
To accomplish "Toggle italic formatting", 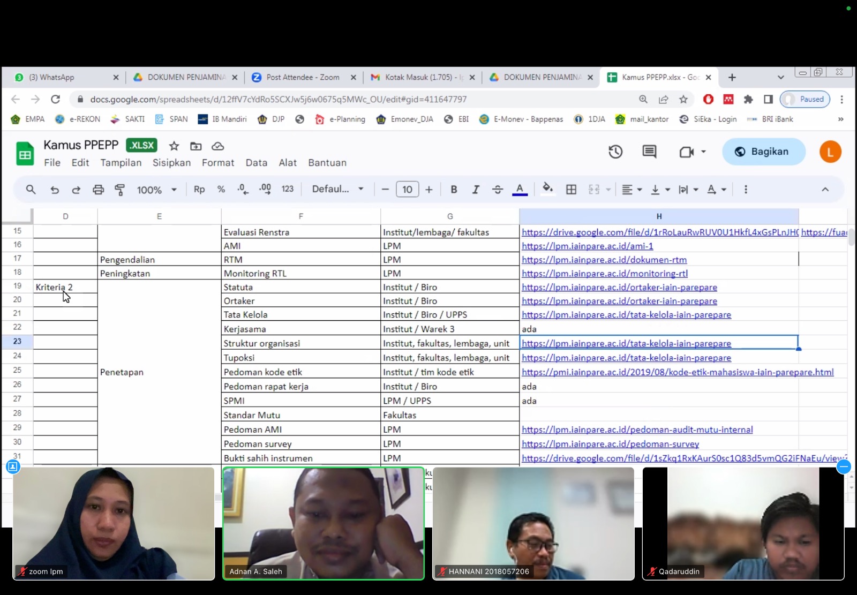I will (475, 190).
